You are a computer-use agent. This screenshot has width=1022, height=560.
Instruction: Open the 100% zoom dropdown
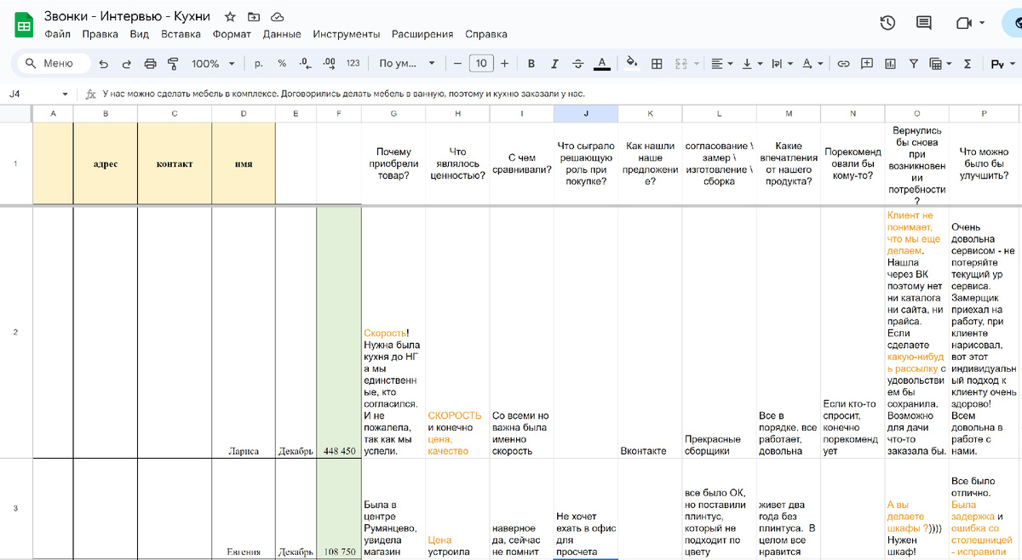pos(213,64)
